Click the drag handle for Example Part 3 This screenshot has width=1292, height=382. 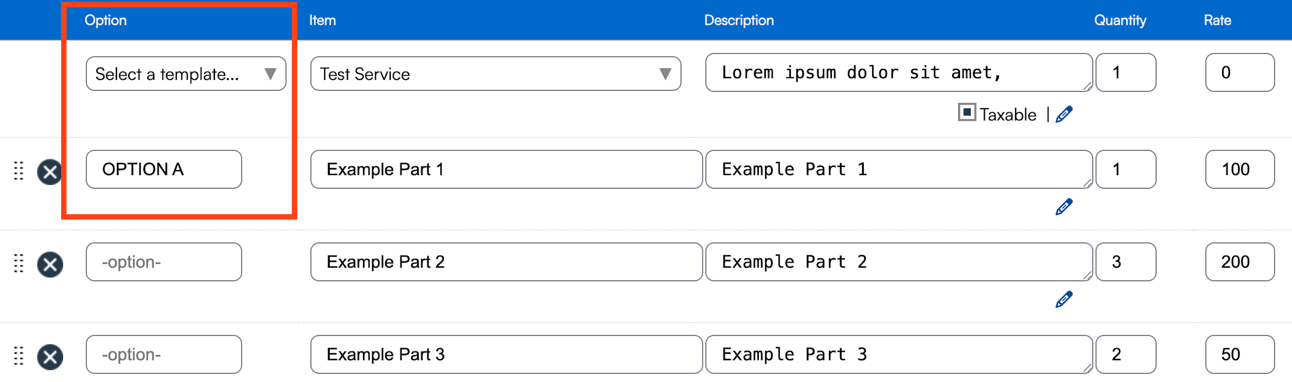pos(18,356)
